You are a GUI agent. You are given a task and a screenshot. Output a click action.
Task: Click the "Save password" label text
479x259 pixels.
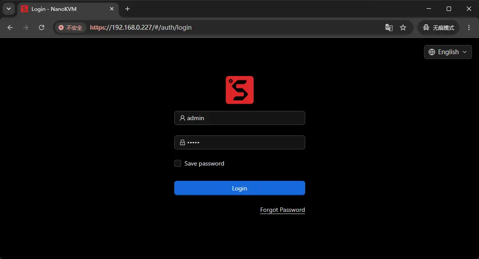point(204,163)
